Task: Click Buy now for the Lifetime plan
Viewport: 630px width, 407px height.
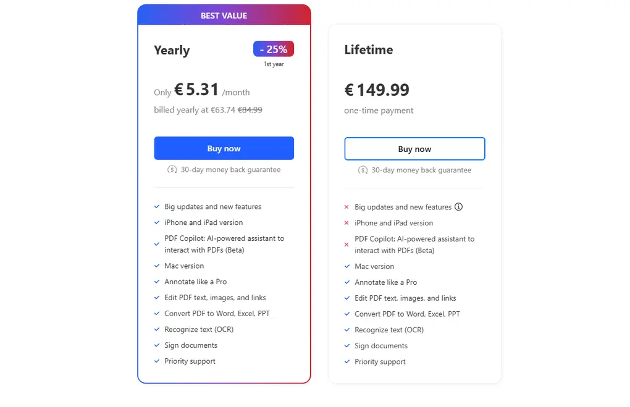Action: click(x=414, y=148)
